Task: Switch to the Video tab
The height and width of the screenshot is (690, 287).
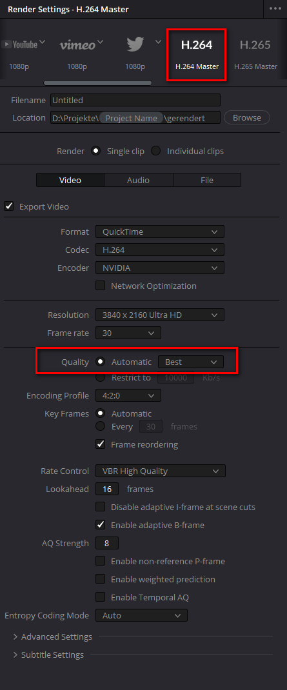Action: click(70, 180)
